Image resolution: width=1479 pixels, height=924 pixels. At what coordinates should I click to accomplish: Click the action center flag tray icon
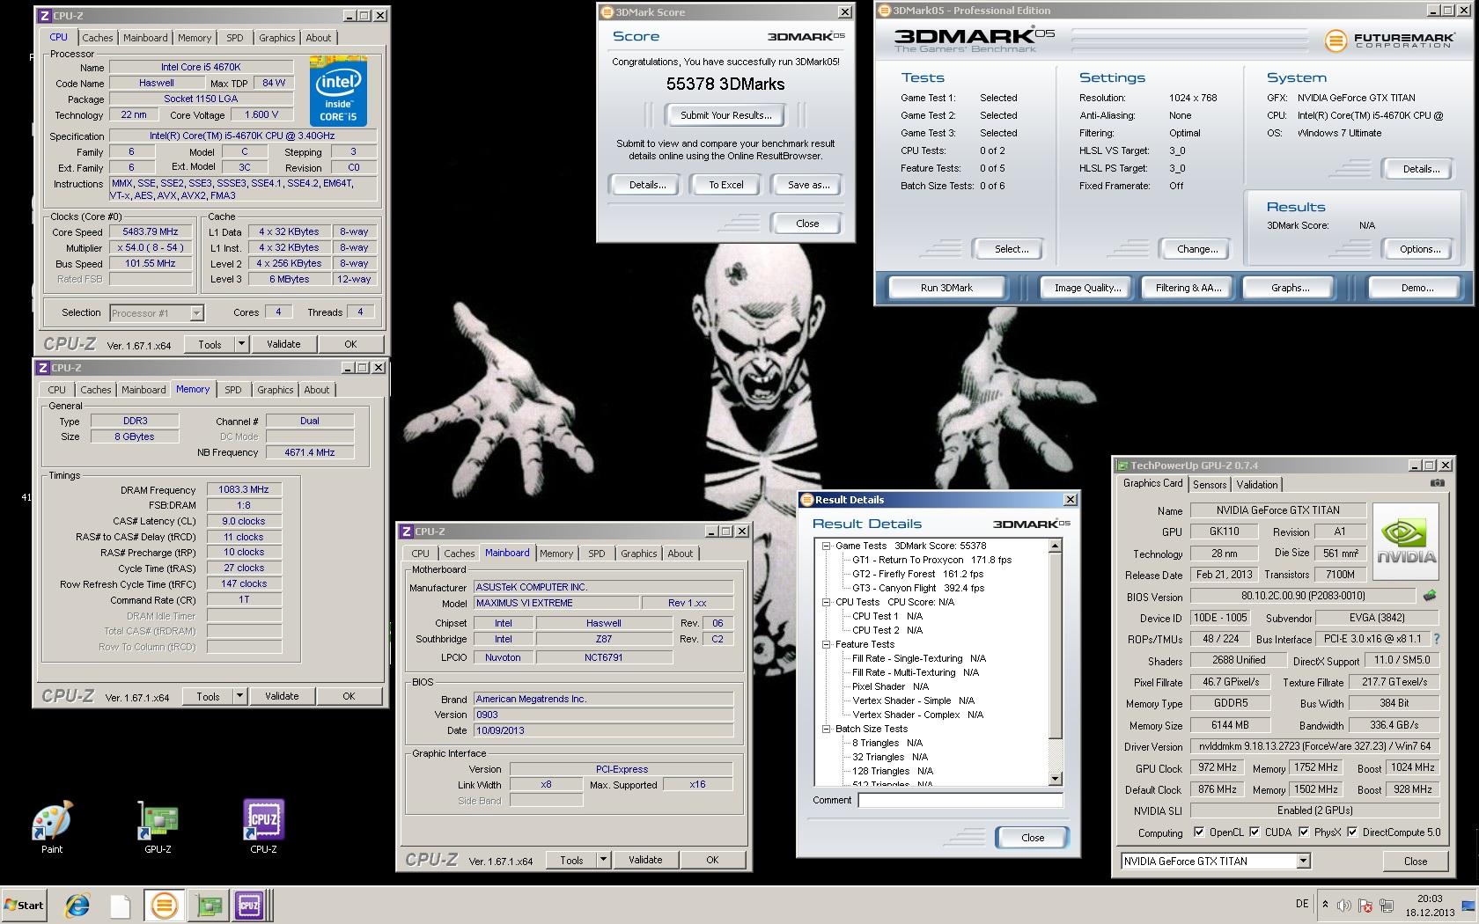pyautogui.click(x=1365, y=906)
